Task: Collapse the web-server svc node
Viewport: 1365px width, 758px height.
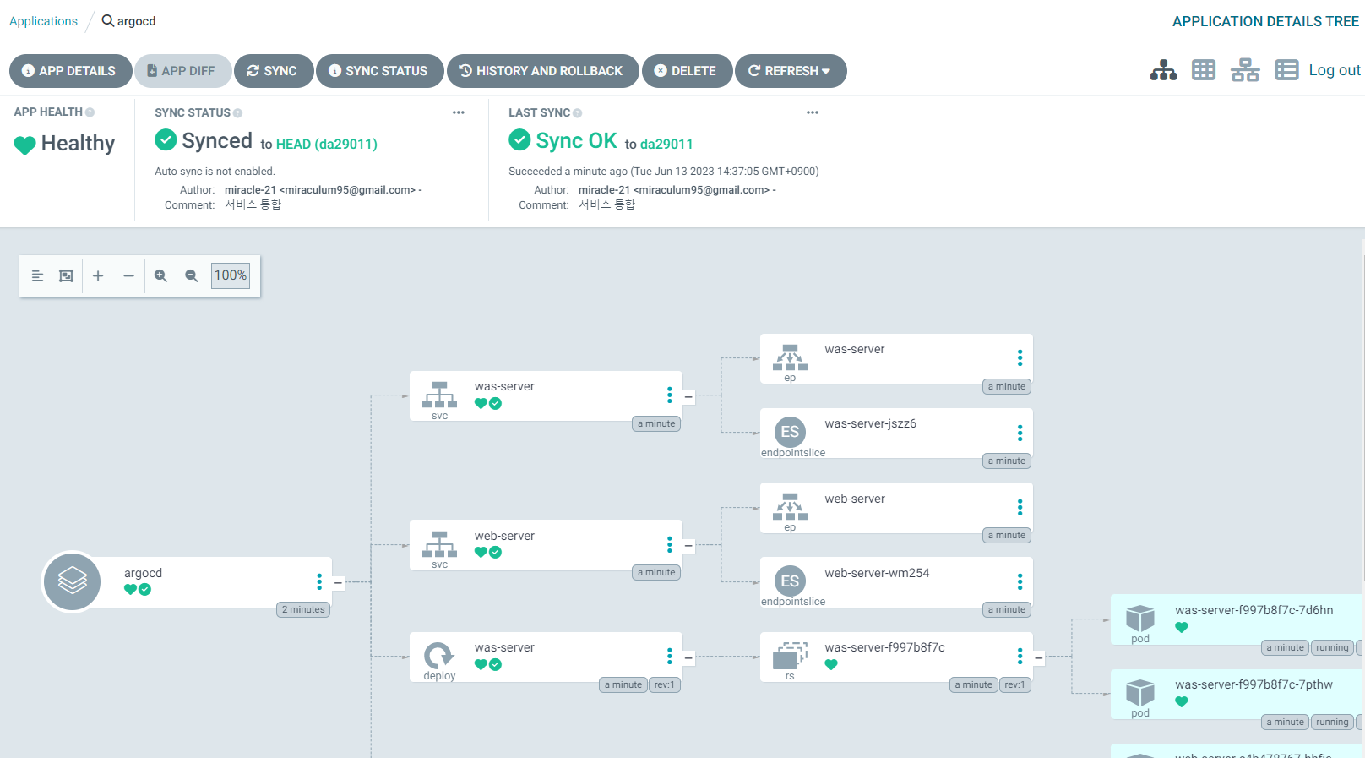Action: pos(688,546)
